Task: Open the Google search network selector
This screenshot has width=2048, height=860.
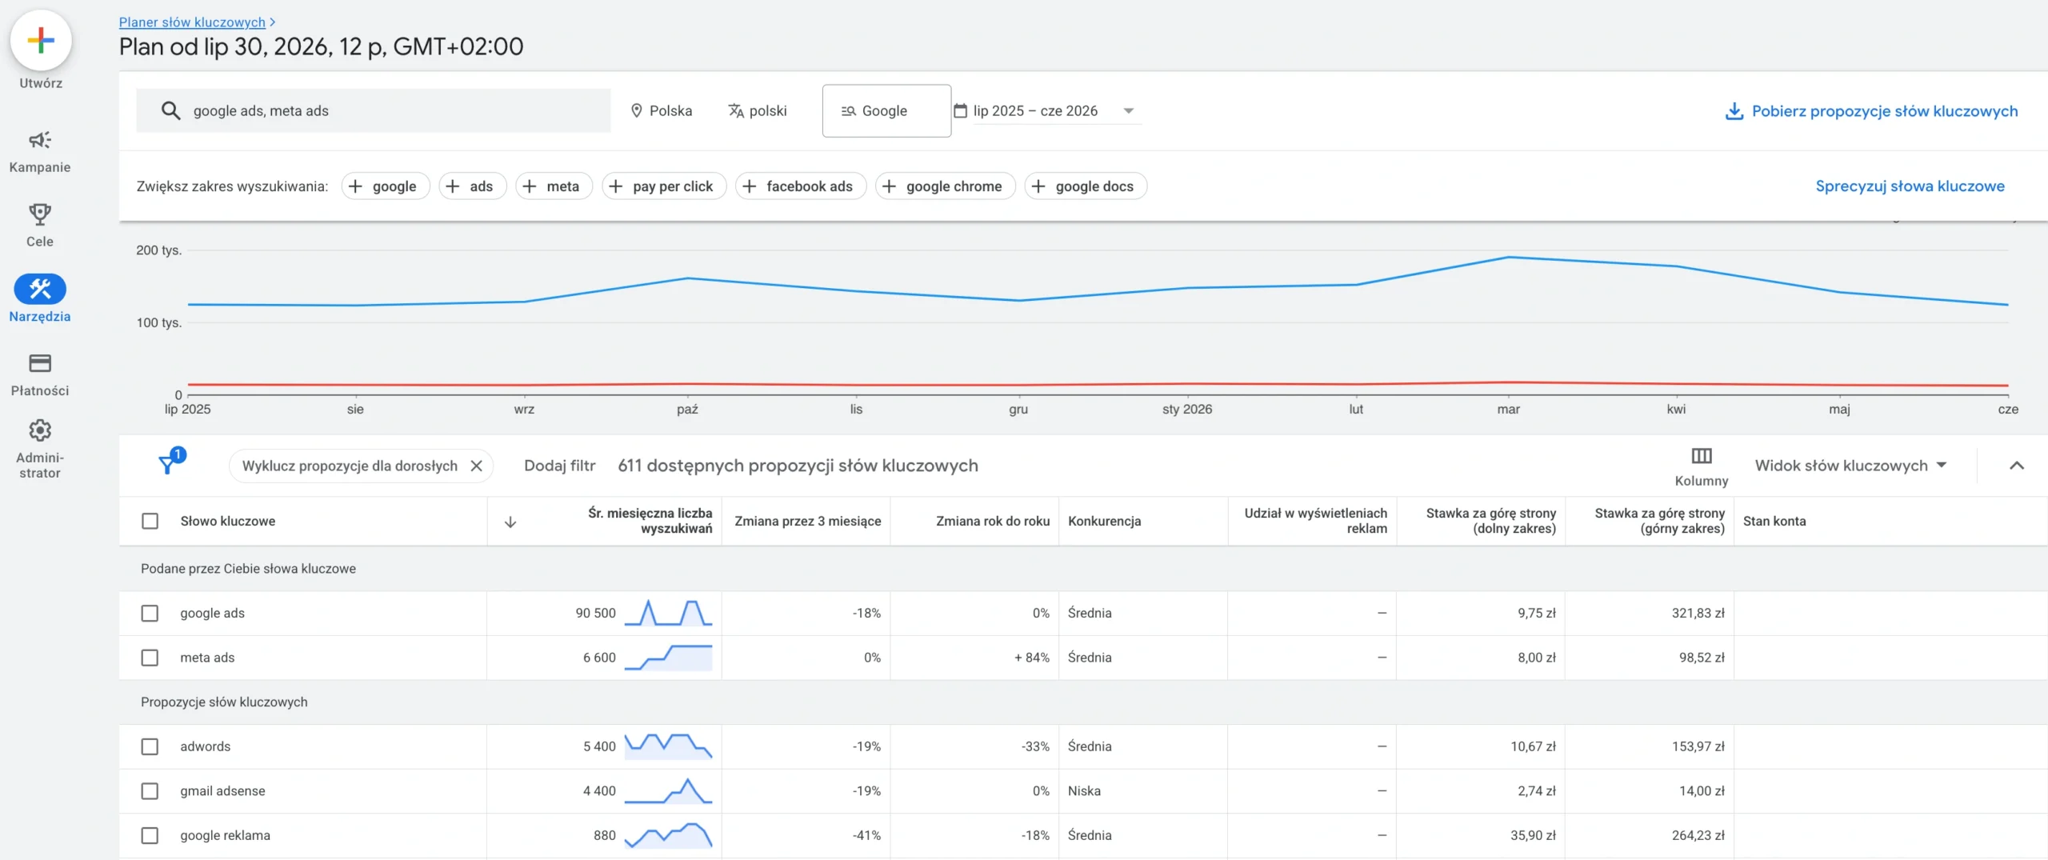Action: click(x=886, y=110)
